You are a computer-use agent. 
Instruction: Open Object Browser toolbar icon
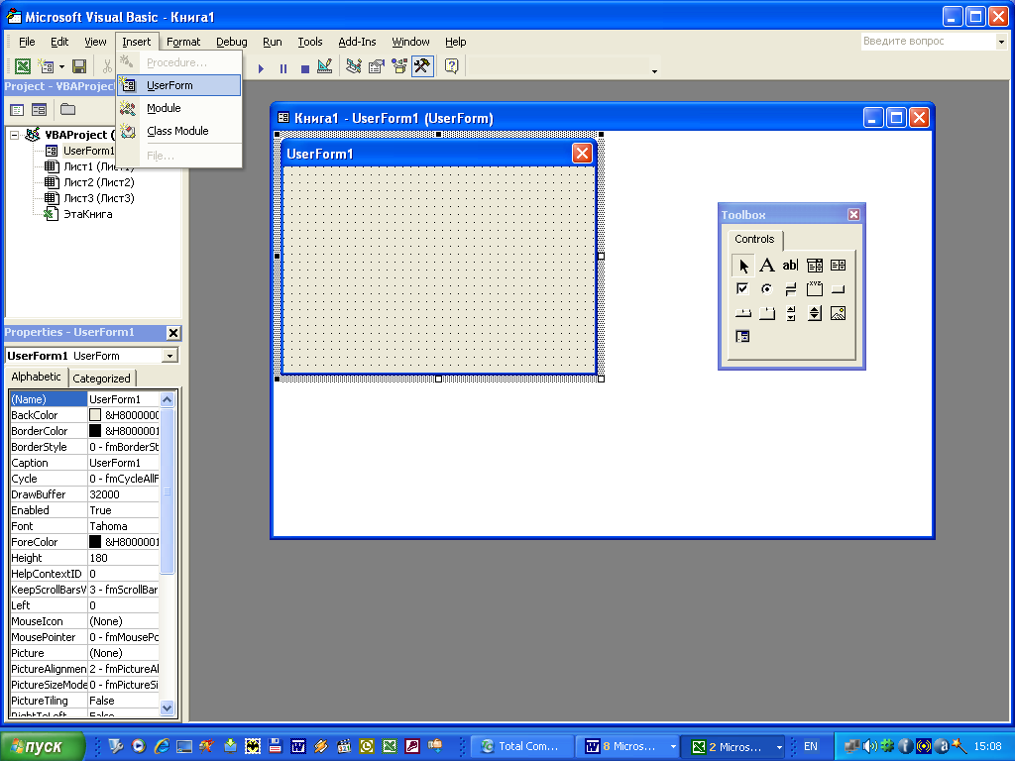point(399,66)
